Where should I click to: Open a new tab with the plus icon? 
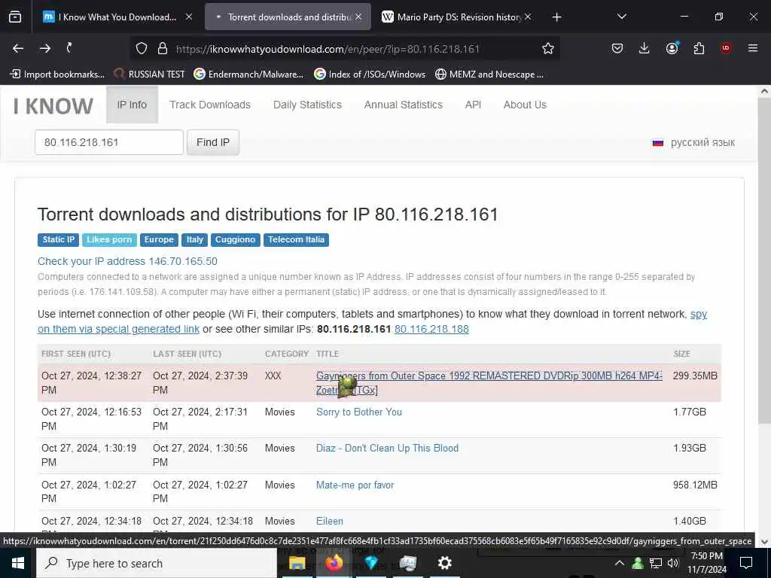[556, 17]
